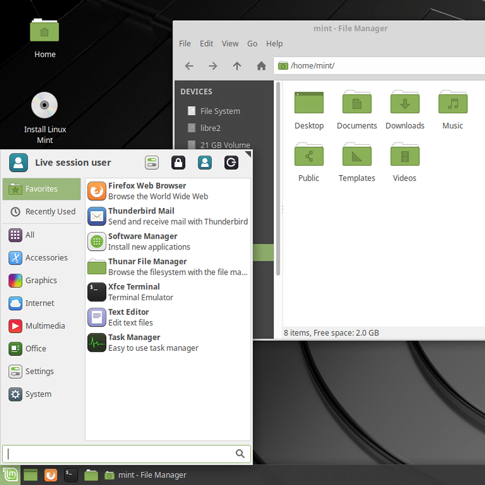Log out using the power icon

point(231,162)
